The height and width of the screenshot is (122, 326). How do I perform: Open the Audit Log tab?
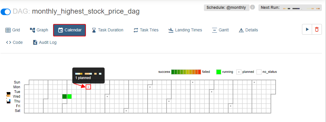tap(45, 43)
